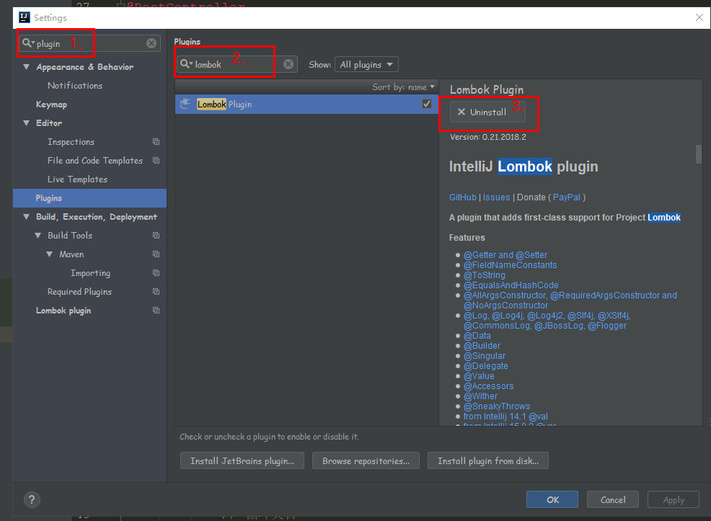Confirm settings with the OK button

click(552, 499)
